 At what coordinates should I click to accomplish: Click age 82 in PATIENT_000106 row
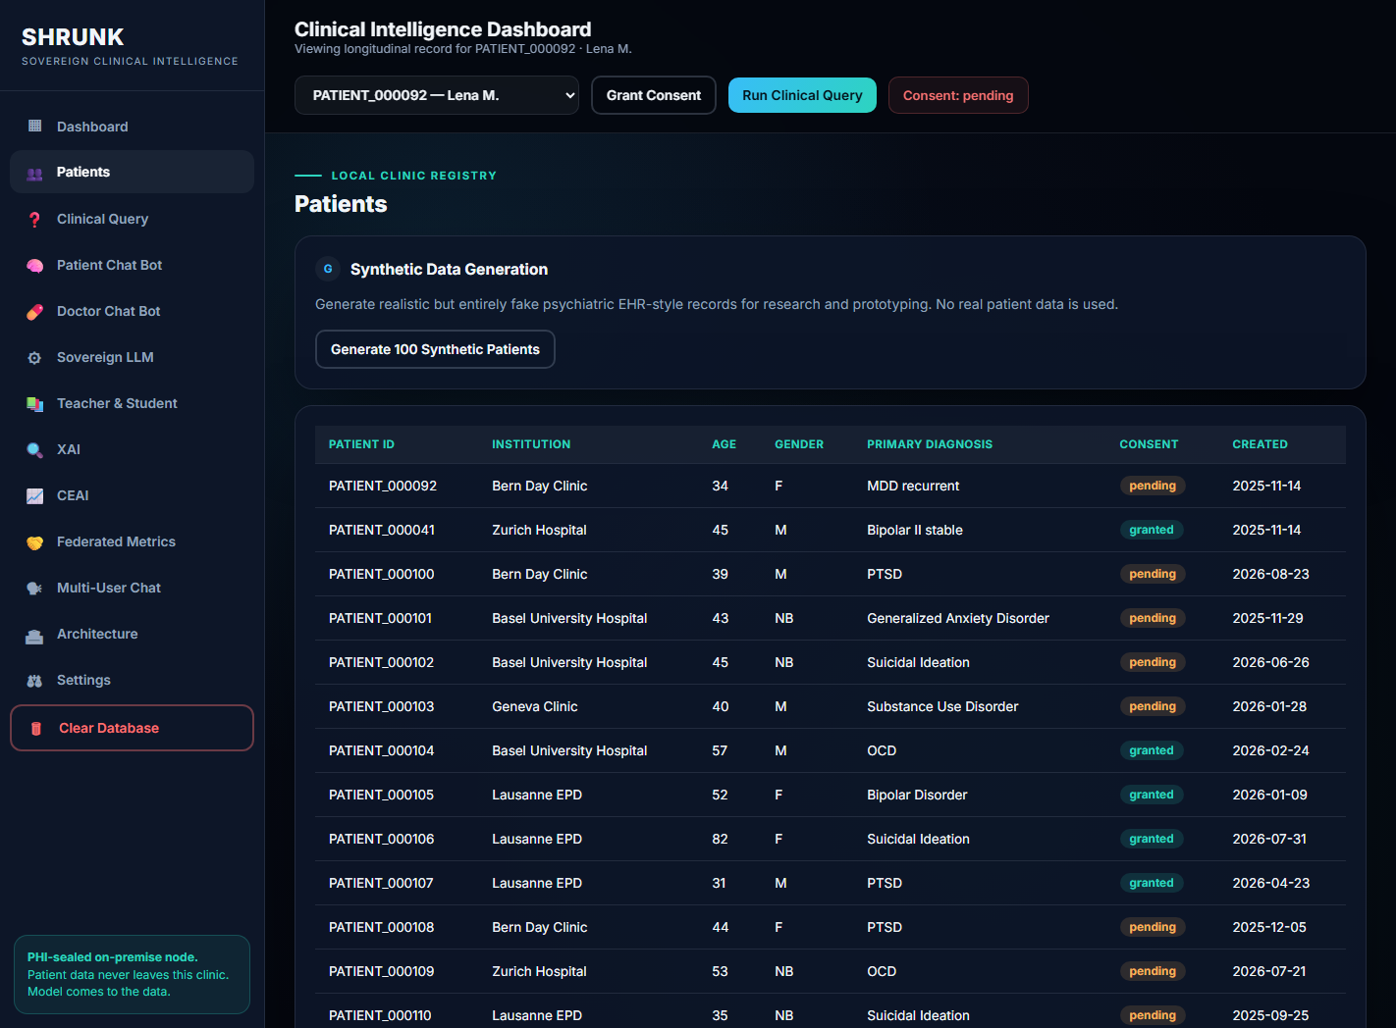click(720, 839)
